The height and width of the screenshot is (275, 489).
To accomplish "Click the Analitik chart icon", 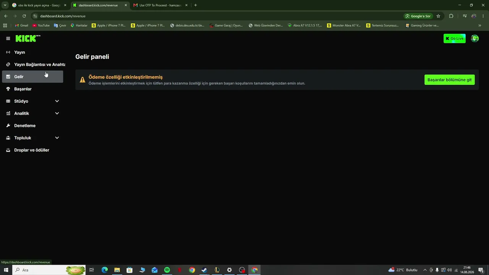I will pyautogui.click(x=8, y=113).
